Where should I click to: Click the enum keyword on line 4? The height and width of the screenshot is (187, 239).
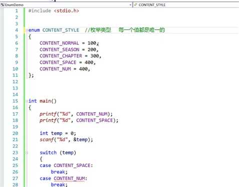point(34,30)
